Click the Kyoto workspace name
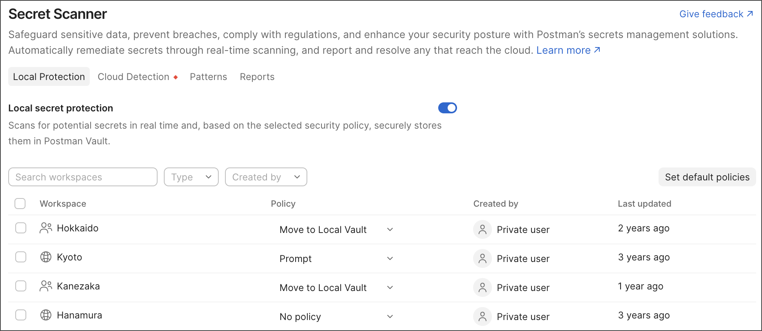The height and width of the screenshot is (331, 762). (x=69, y=257)
